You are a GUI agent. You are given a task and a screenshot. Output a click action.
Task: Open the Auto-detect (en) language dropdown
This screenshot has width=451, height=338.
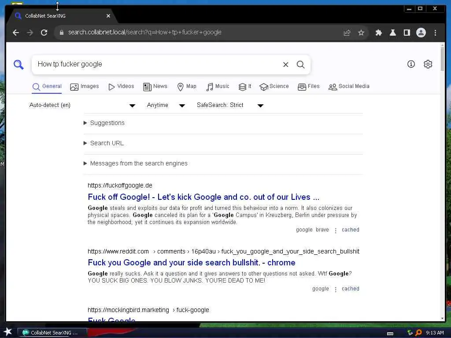coord(82,105)
